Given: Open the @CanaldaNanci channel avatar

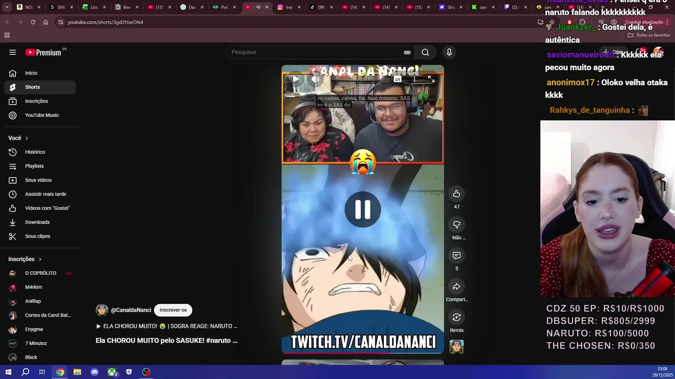Looking at the screenshot, I should tap(102, 310).
